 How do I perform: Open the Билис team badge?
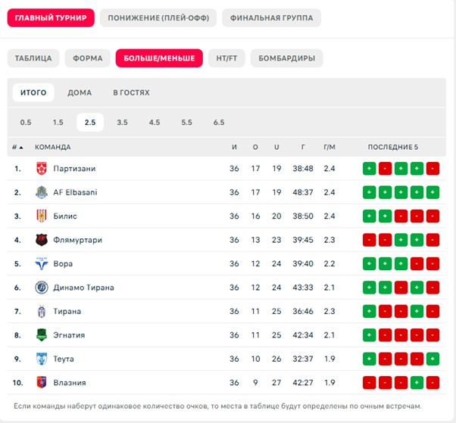pos(42,216)
